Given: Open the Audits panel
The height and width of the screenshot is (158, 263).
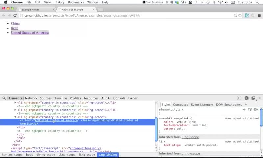Looking at the screenshot, I should tap(106, 98).
